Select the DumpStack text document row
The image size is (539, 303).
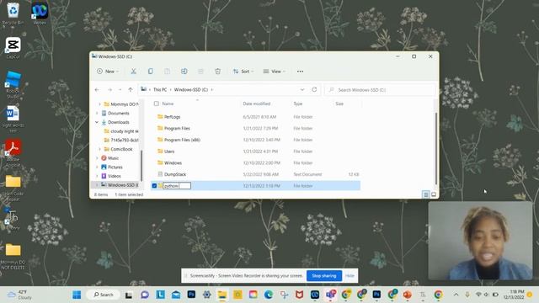(x=255, y=174)
